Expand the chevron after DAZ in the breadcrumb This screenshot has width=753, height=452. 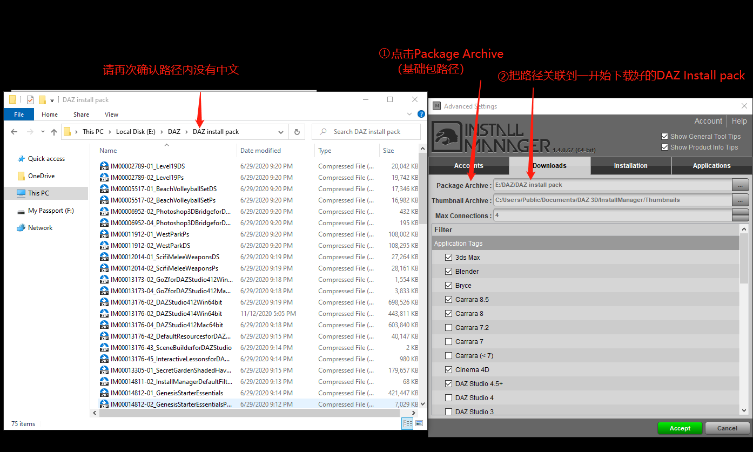pyautogui.click(x=187, y=132)
